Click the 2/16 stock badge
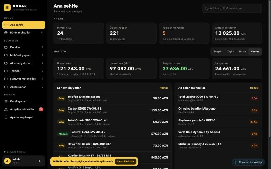Viewport: 271px width, 169px height. pos(253,122)
